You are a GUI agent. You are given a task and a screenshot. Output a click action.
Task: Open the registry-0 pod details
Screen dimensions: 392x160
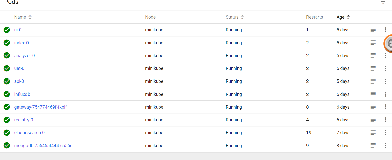23,120
